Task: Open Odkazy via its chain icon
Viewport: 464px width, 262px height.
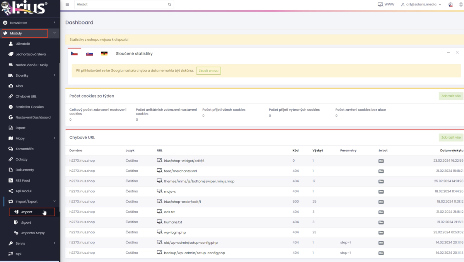Action: 11,159
